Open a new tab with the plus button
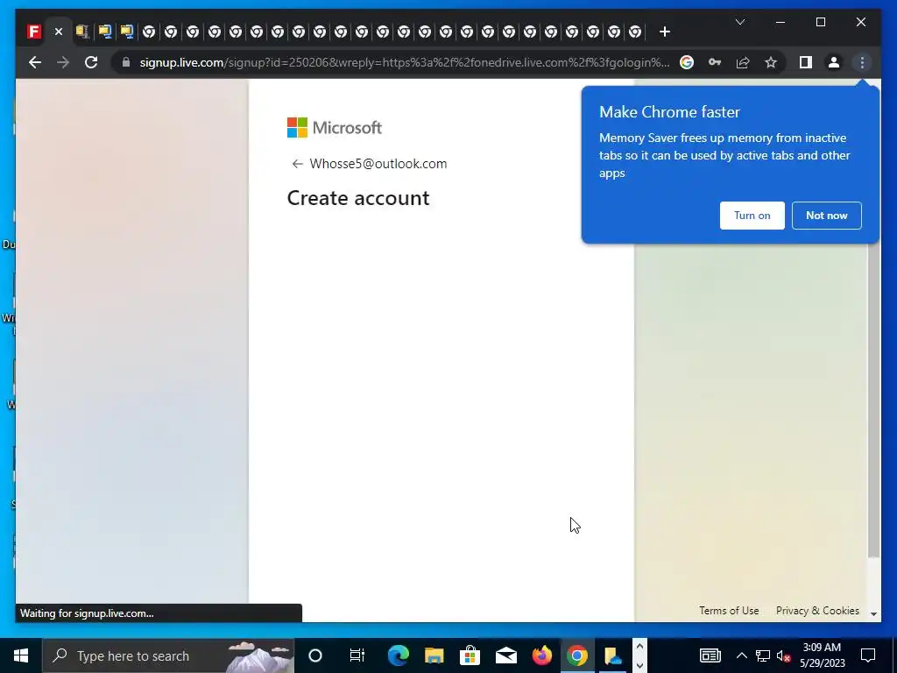 pyautogui.click(x=664, y=32)
